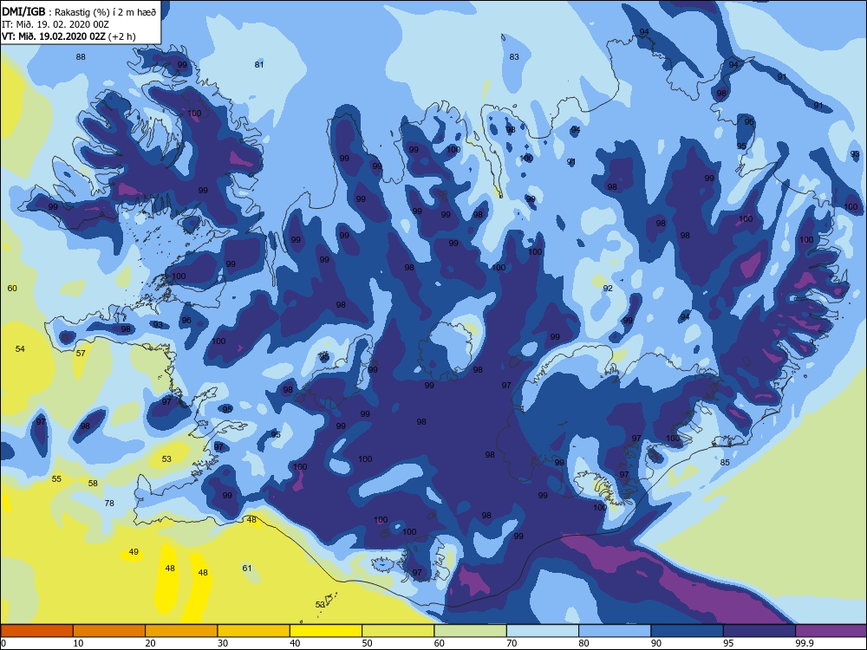Click the humidity value 78 on the map

[109, 503]
